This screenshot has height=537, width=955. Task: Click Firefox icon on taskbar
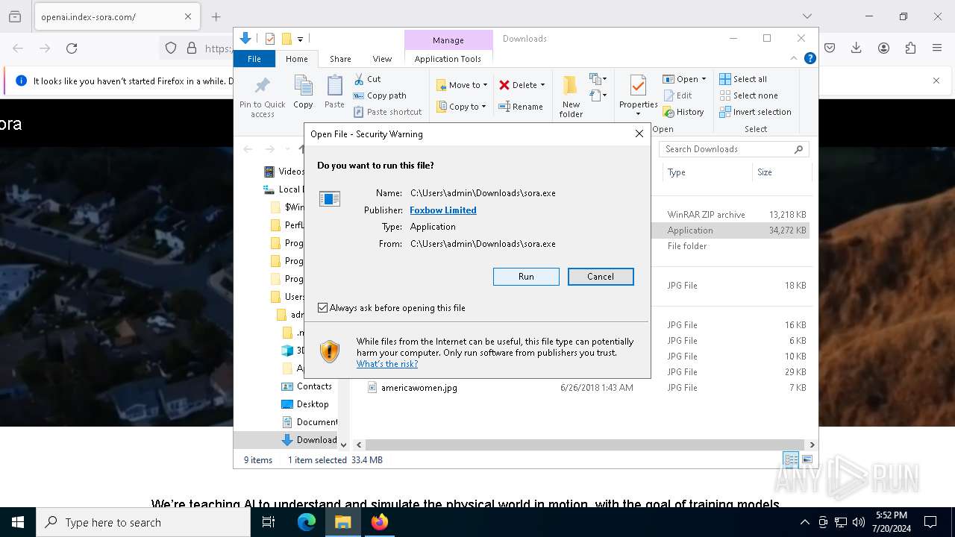pos(380,522)
